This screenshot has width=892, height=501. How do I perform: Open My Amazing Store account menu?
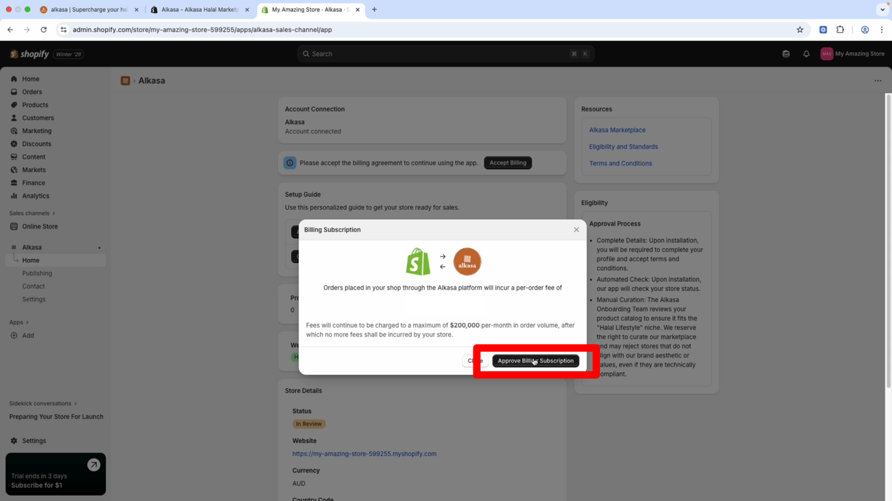853,54
